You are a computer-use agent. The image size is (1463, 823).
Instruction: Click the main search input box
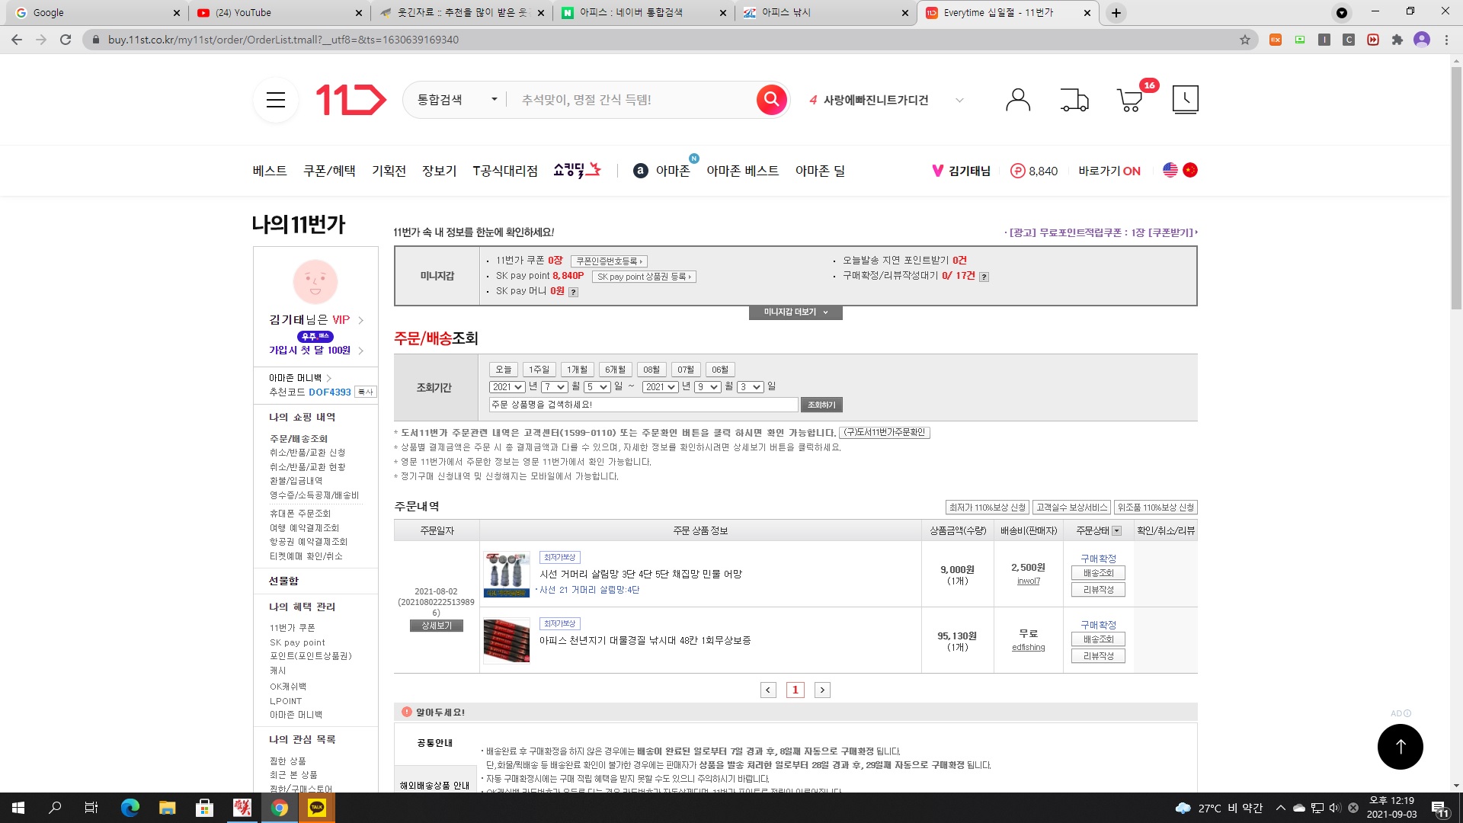(632, 100)
